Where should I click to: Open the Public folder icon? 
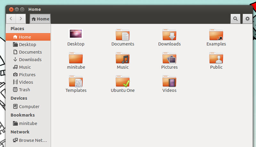click(x=216, y=58)
